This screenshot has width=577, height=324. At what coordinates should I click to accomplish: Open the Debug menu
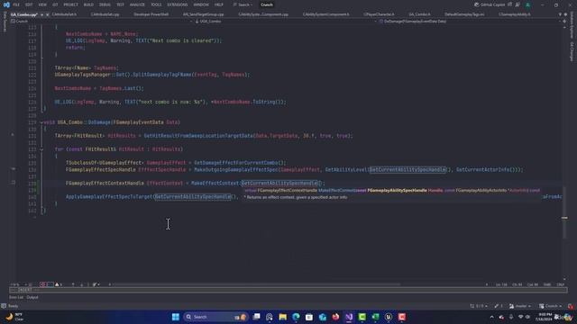(x=105, y=4)
